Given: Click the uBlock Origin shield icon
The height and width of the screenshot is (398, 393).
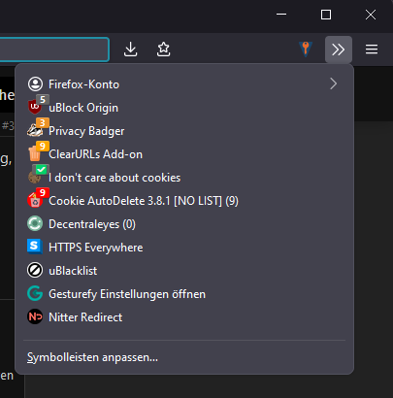Looking at the screenshot, I should (35, 107).
